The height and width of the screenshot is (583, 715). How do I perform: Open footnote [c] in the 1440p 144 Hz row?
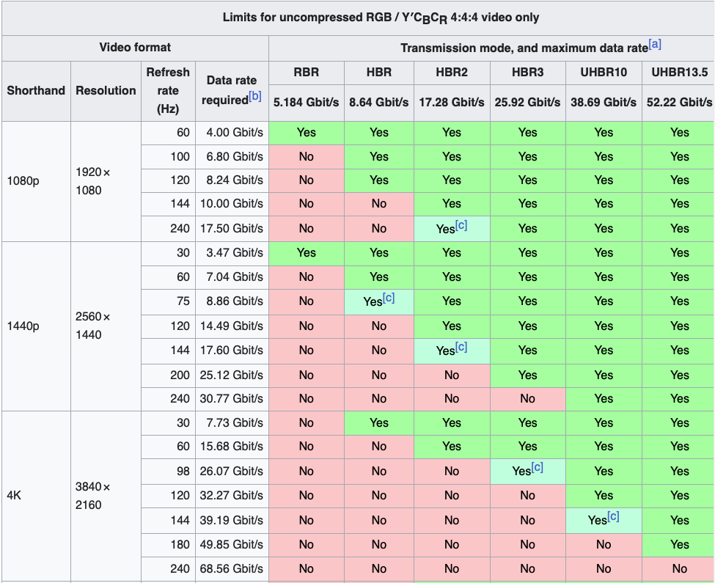click(x=461, y=348)
